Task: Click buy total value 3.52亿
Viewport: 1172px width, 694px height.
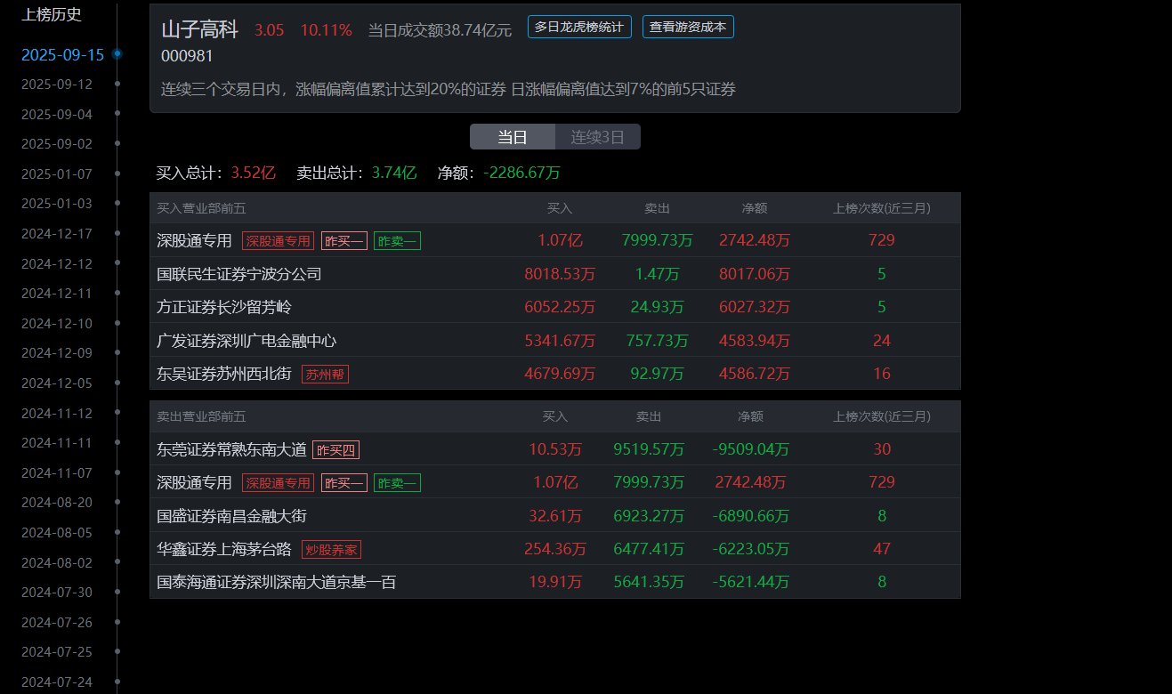Action: 253,173
